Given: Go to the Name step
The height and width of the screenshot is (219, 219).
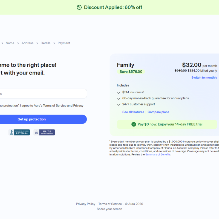Looking at the screenshot, I should coord(10,43).
